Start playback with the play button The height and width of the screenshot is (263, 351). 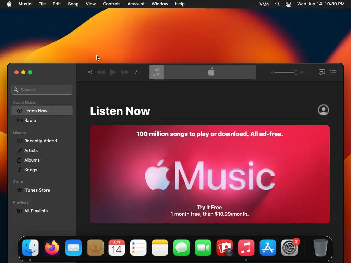coord(113,72)
